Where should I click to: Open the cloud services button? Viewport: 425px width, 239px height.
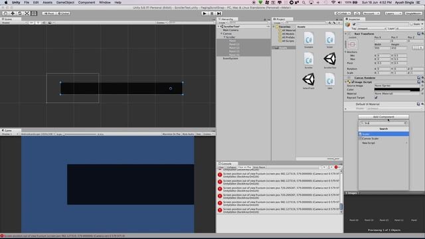[357, 13]
